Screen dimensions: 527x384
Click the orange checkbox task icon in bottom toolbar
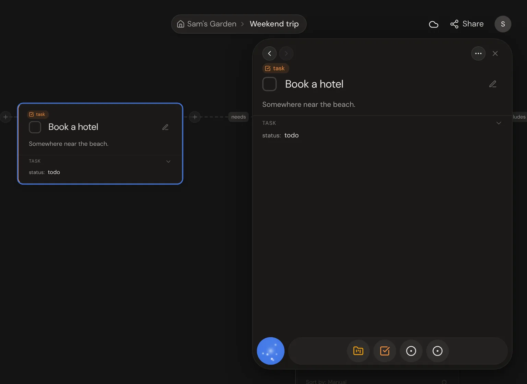pos(385,351)
